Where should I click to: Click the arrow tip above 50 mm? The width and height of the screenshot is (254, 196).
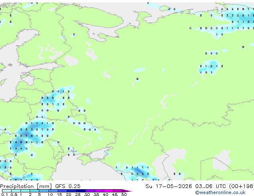click(x=127, y=191)
